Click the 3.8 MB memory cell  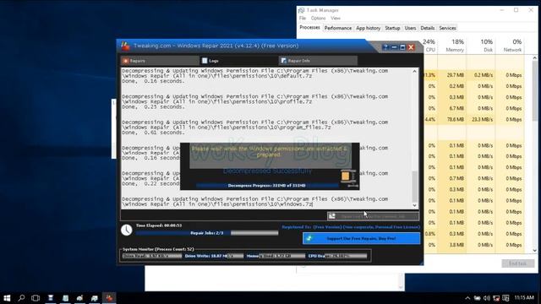tap(452, 245)
